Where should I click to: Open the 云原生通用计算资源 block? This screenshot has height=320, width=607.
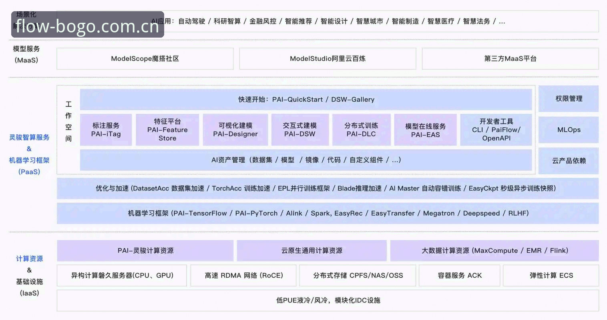click(x=312, y=250)
